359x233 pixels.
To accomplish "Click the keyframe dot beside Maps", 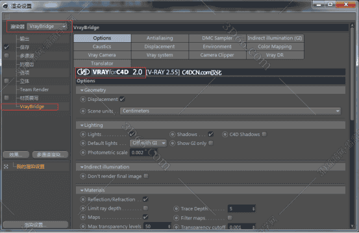I will click(x=83, y=217).
